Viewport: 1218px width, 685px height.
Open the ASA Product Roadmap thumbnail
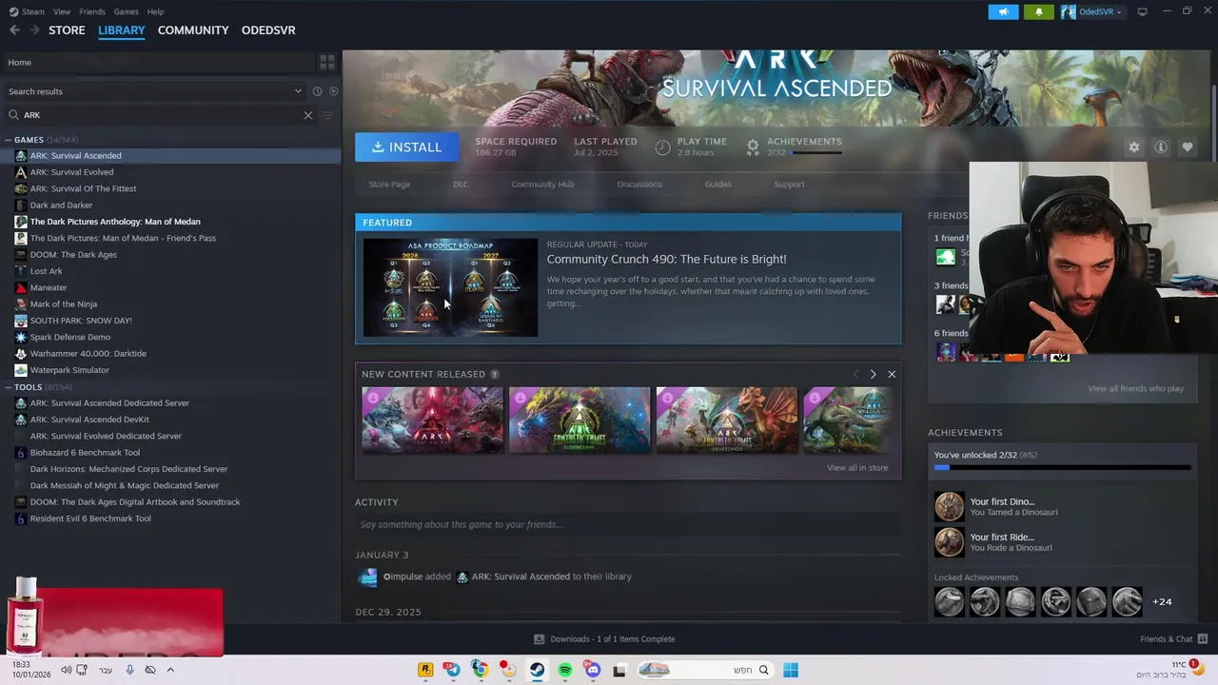point(450,287)
